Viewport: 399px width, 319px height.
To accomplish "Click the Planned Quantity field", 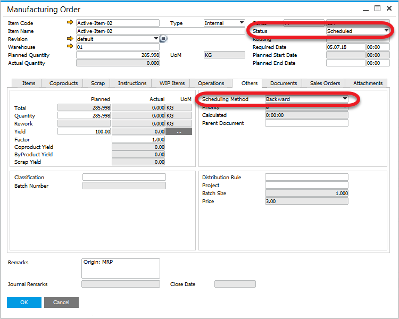I will click(x=118, y=55).
